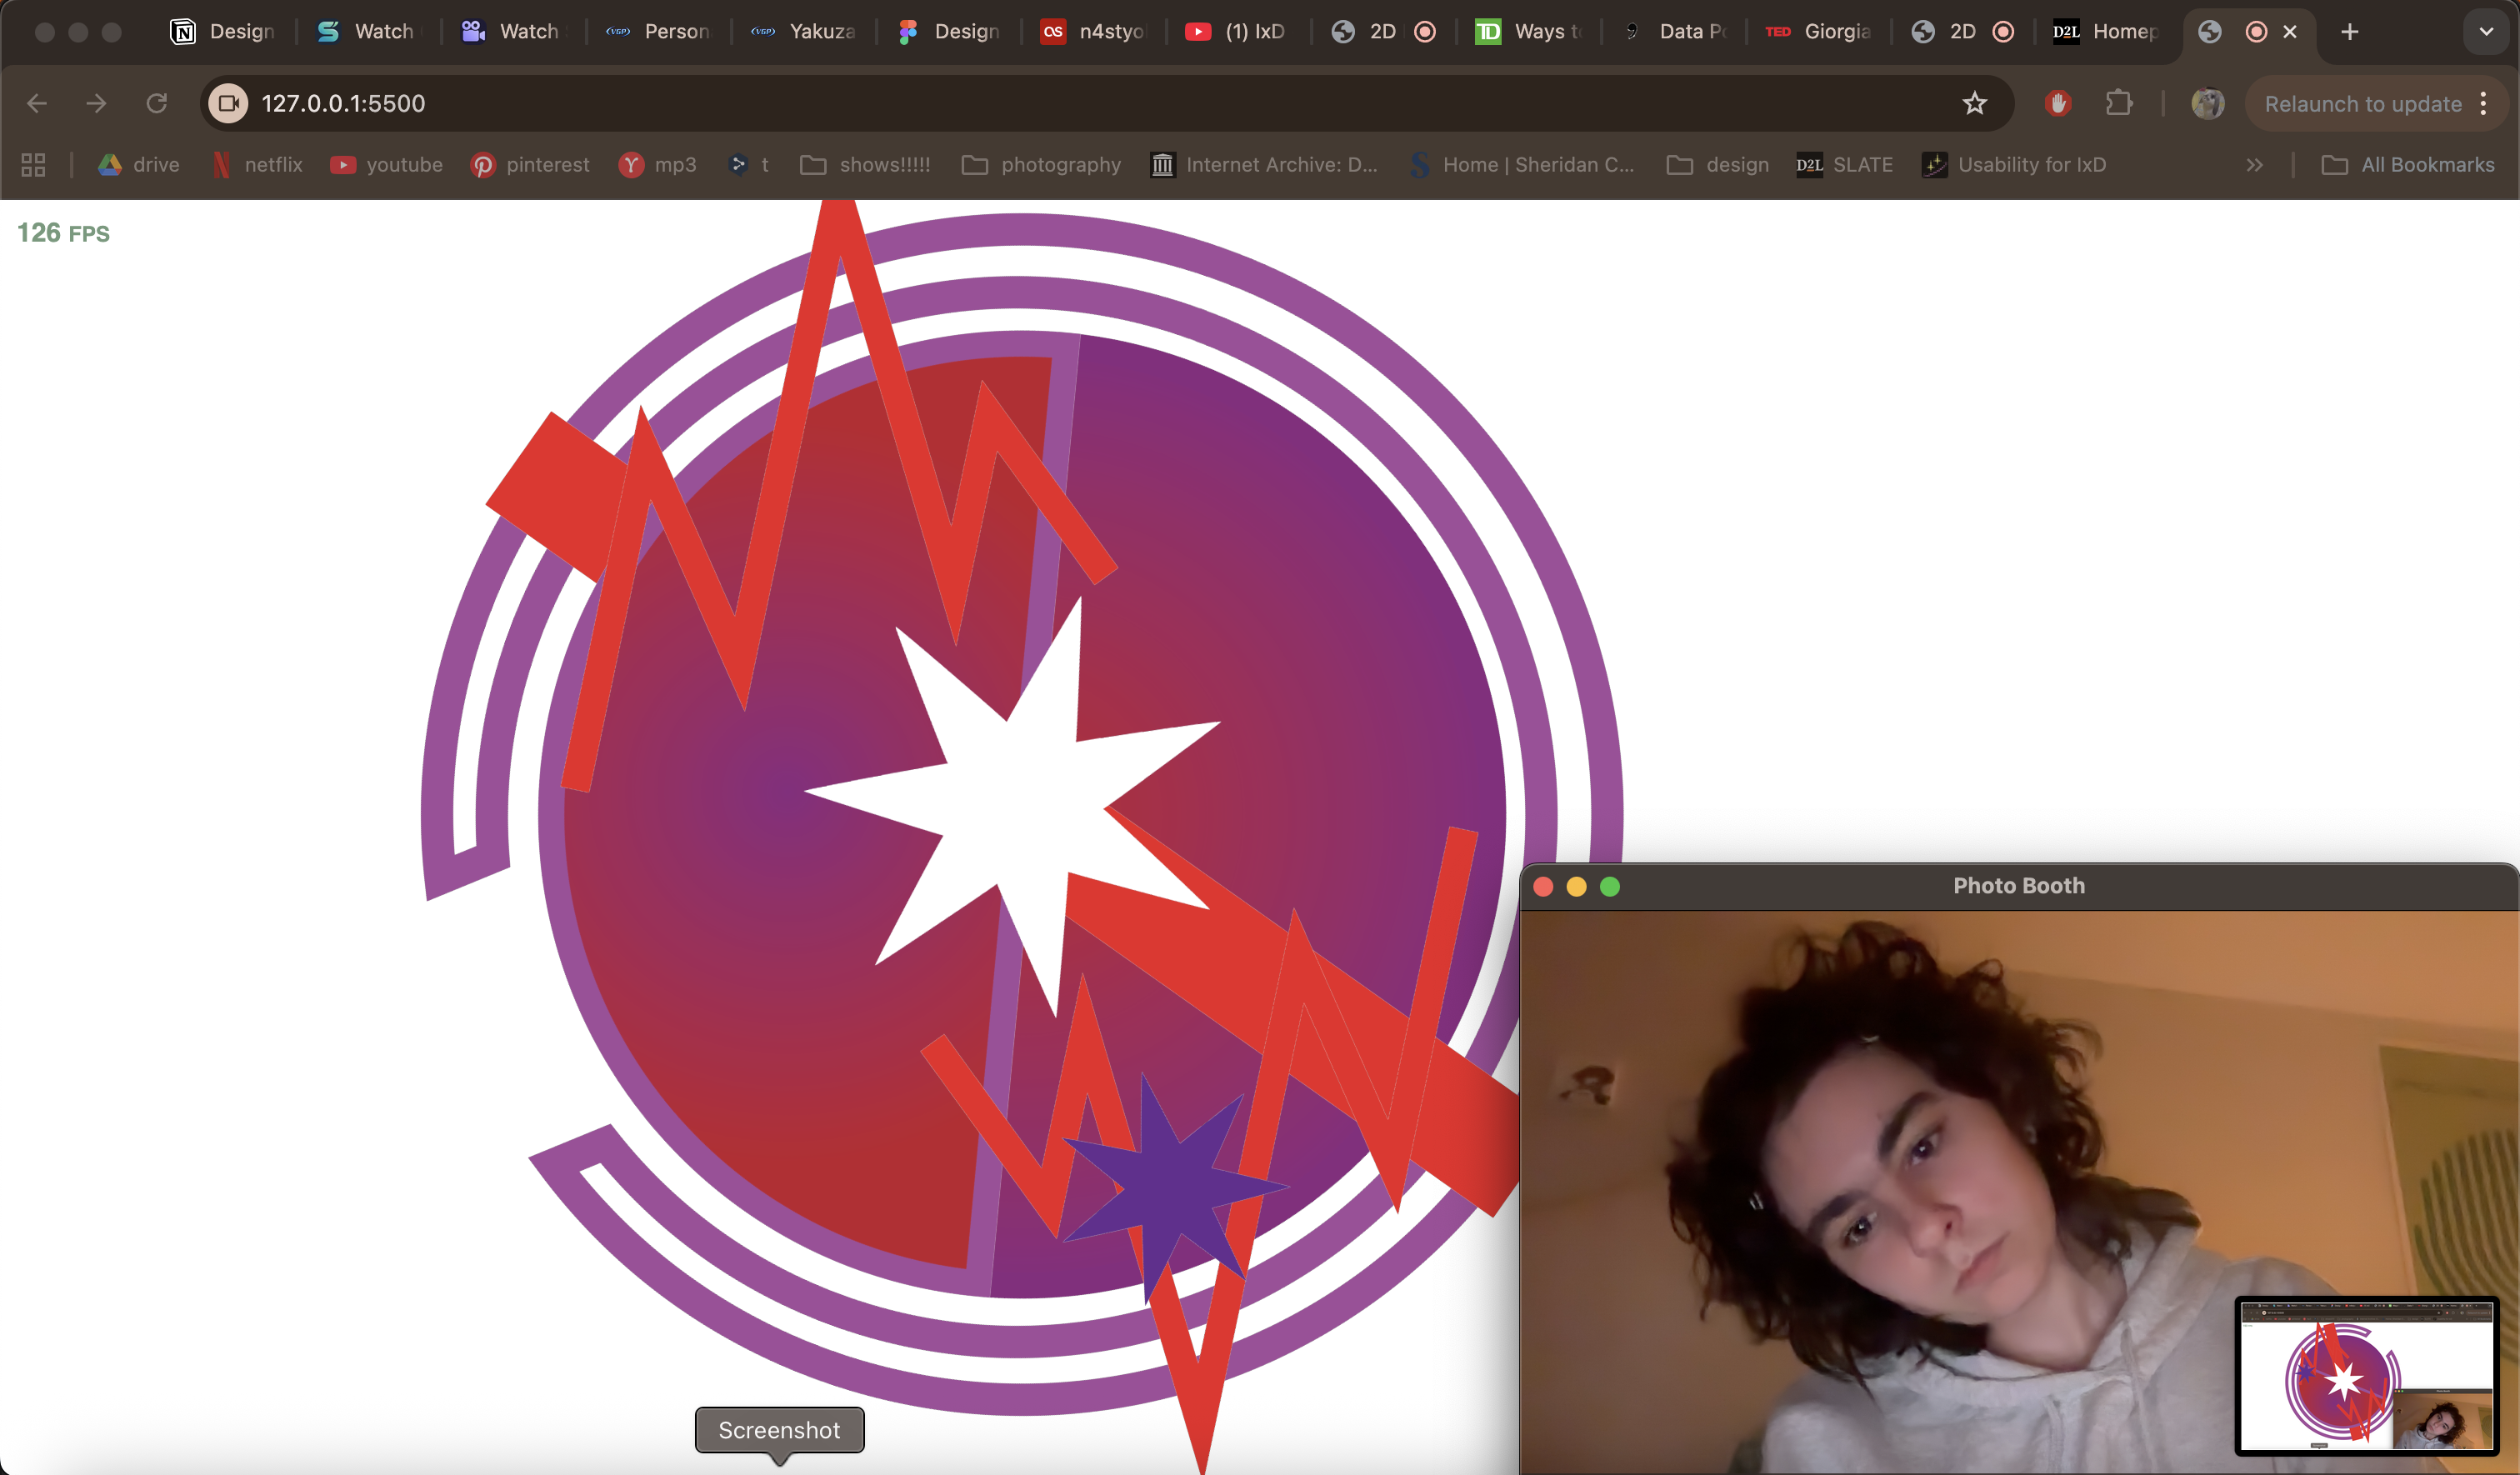The image size is (2520, 1475).
Task: Click the Screenshot button
Action: 779,1430
